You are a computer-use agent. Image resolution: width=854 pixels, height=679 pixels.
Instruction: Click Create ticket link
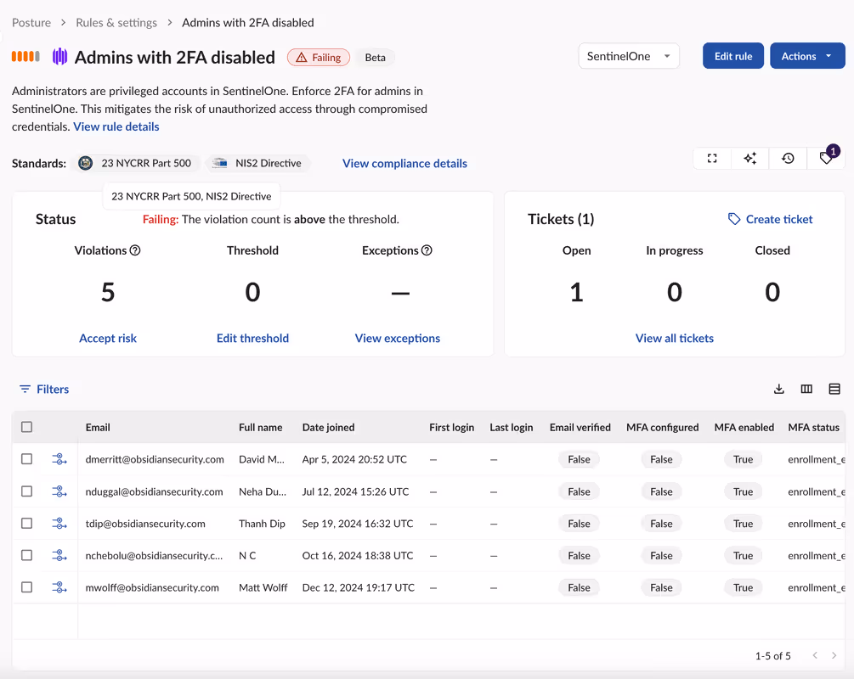pos(779,219)
